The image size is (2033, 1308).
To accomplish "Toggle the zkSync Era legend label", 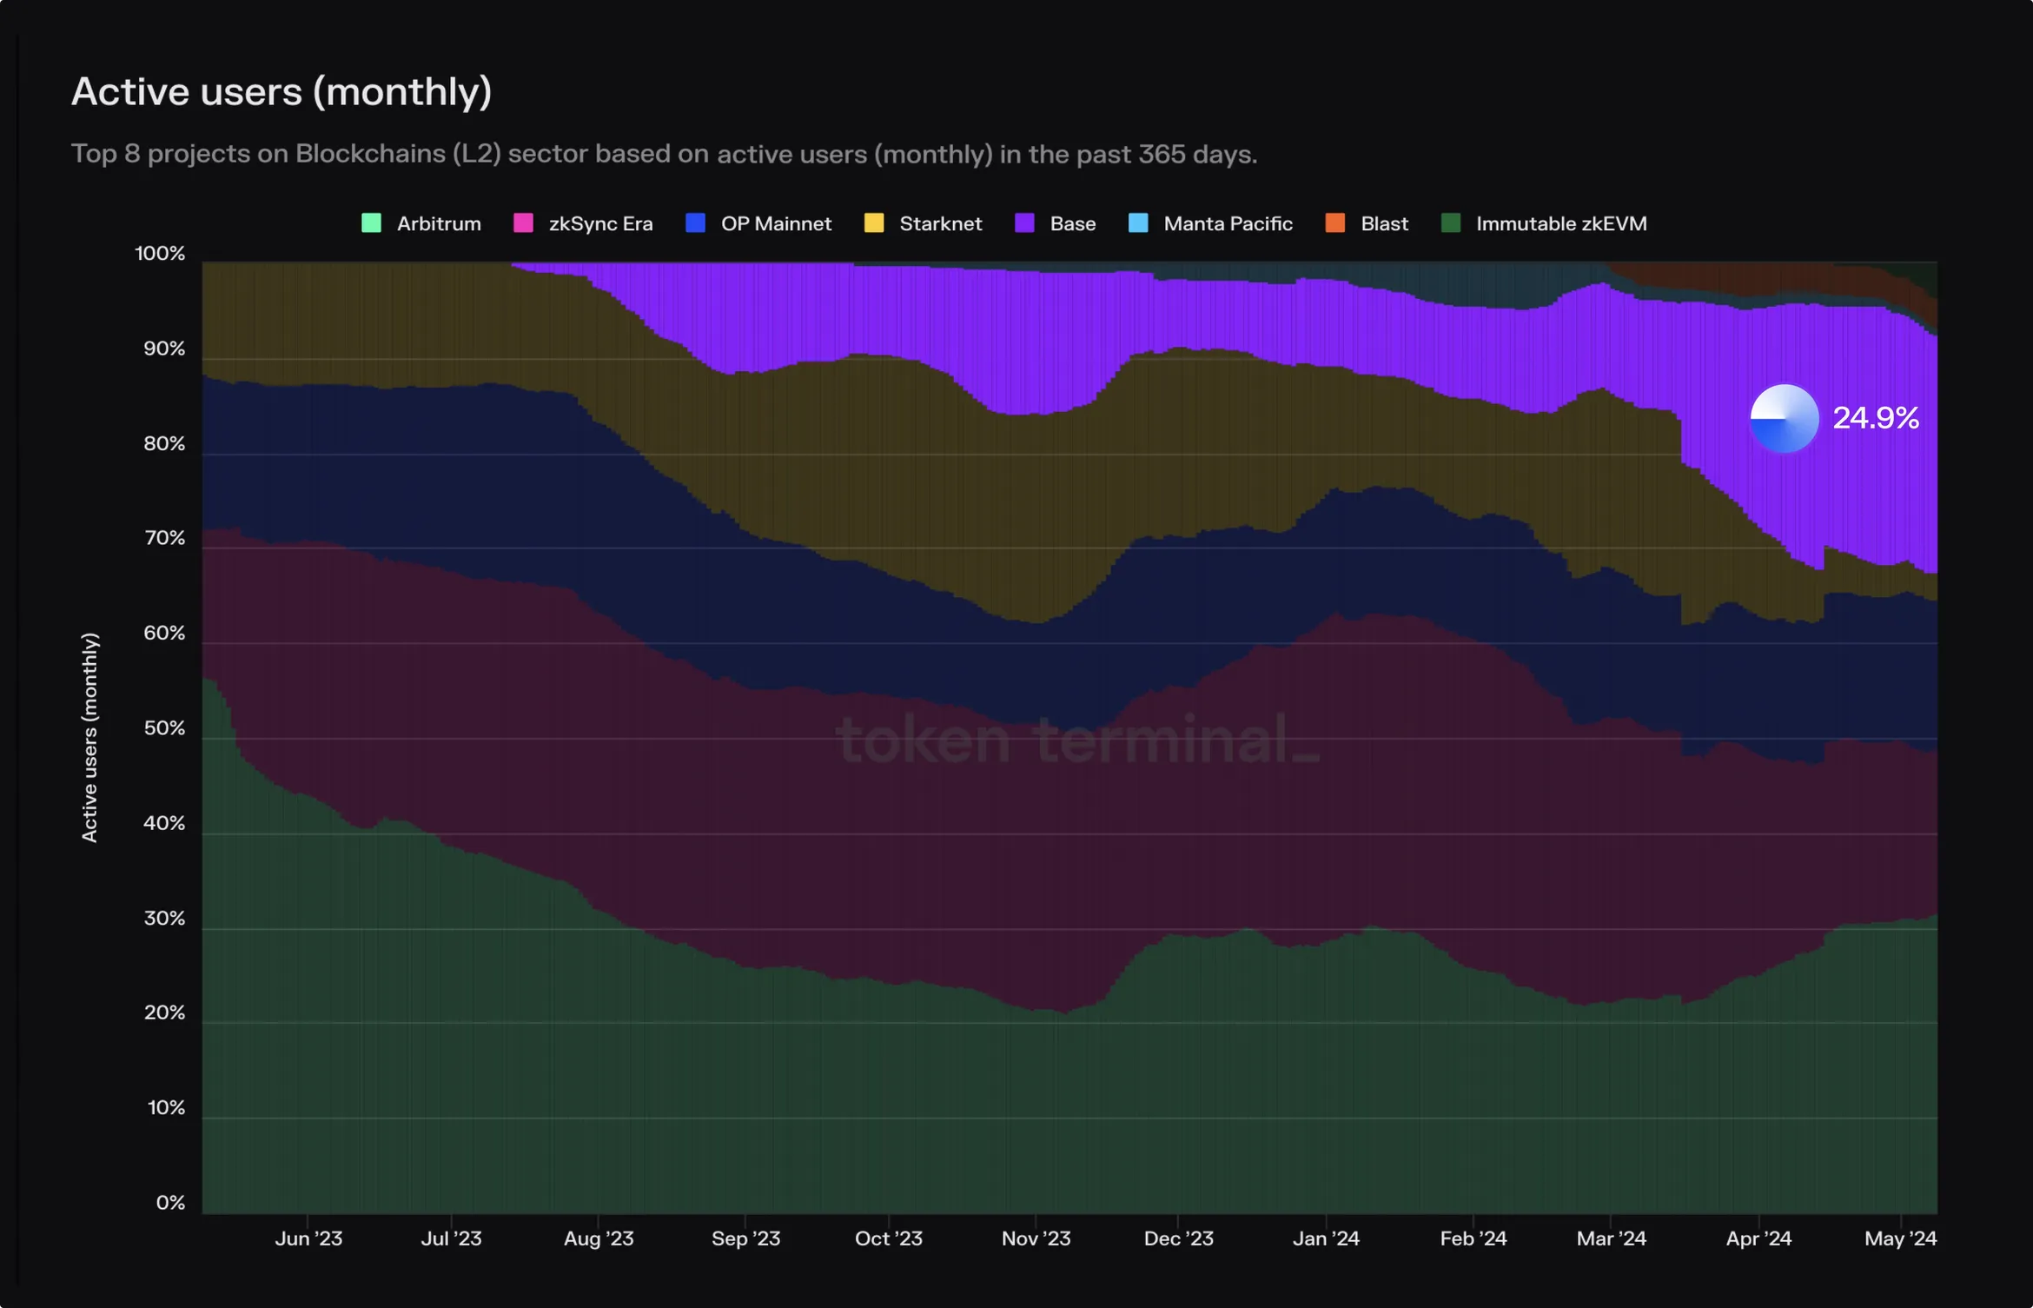I will (600, 224).
